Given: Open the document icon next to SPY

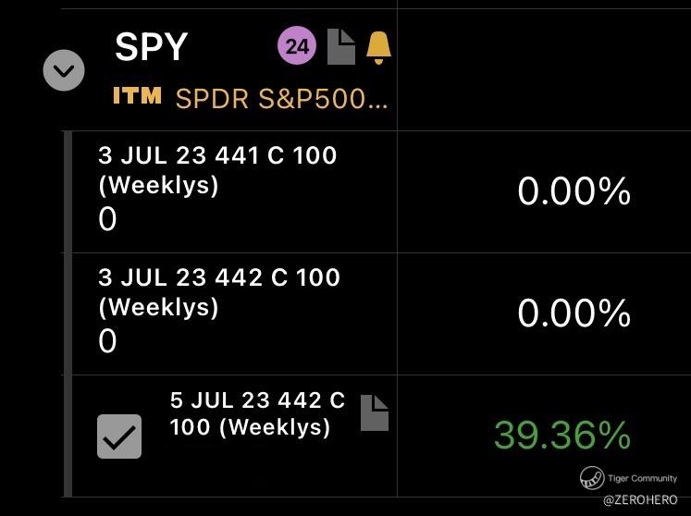Looking at the screenshot, I should 341,46.
